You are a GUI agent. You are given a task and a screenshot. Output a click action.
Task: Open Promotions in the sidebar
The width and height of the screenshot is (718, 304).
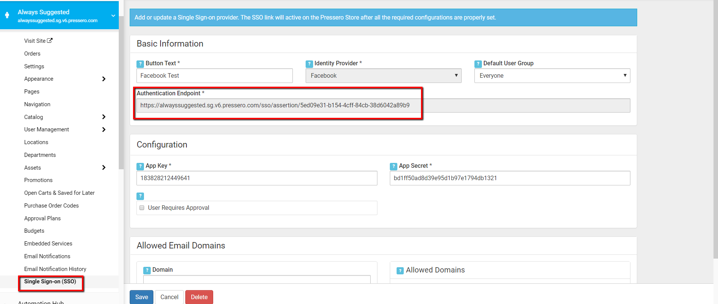click(38, 180)
